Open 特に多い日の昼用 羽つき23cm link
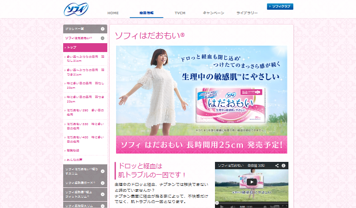The height and width of the screenshot is (208, 356). (85, 99)
